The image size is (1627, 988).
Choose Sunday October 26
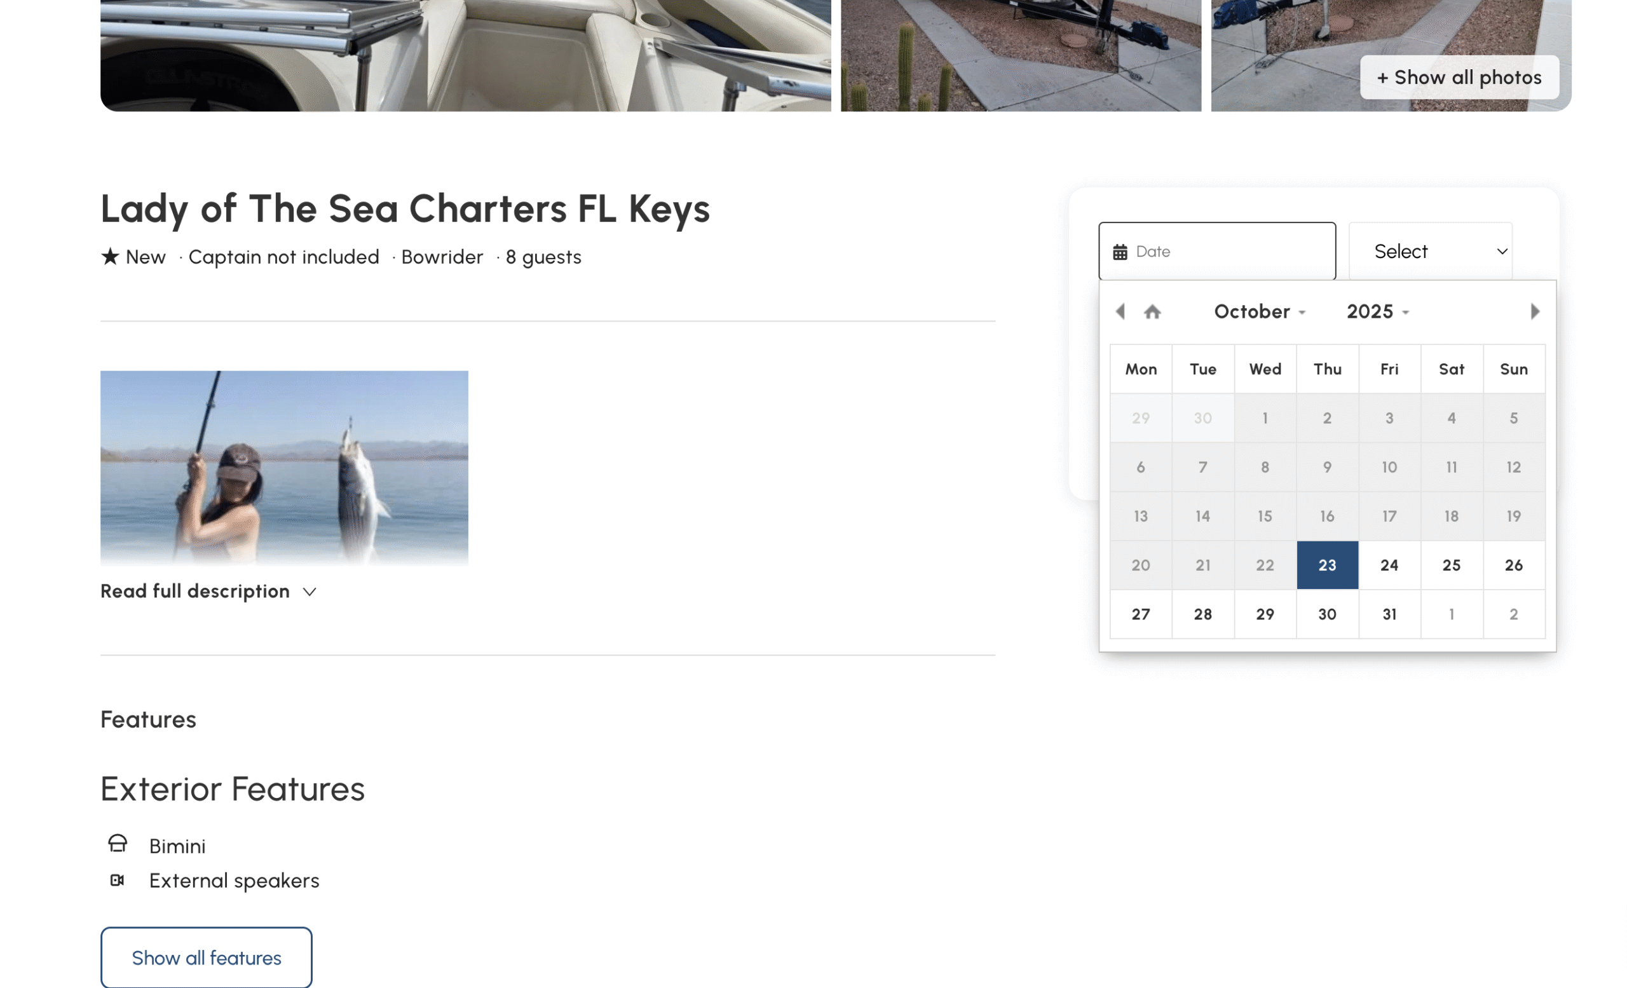pyautogui.click(x=1513, y=565)
